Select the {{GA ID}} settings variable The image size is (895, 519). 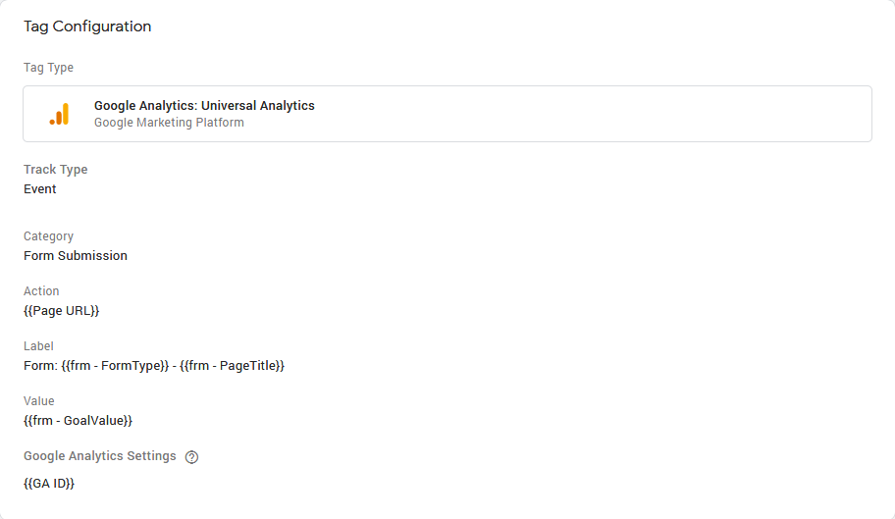pos(49,484)
